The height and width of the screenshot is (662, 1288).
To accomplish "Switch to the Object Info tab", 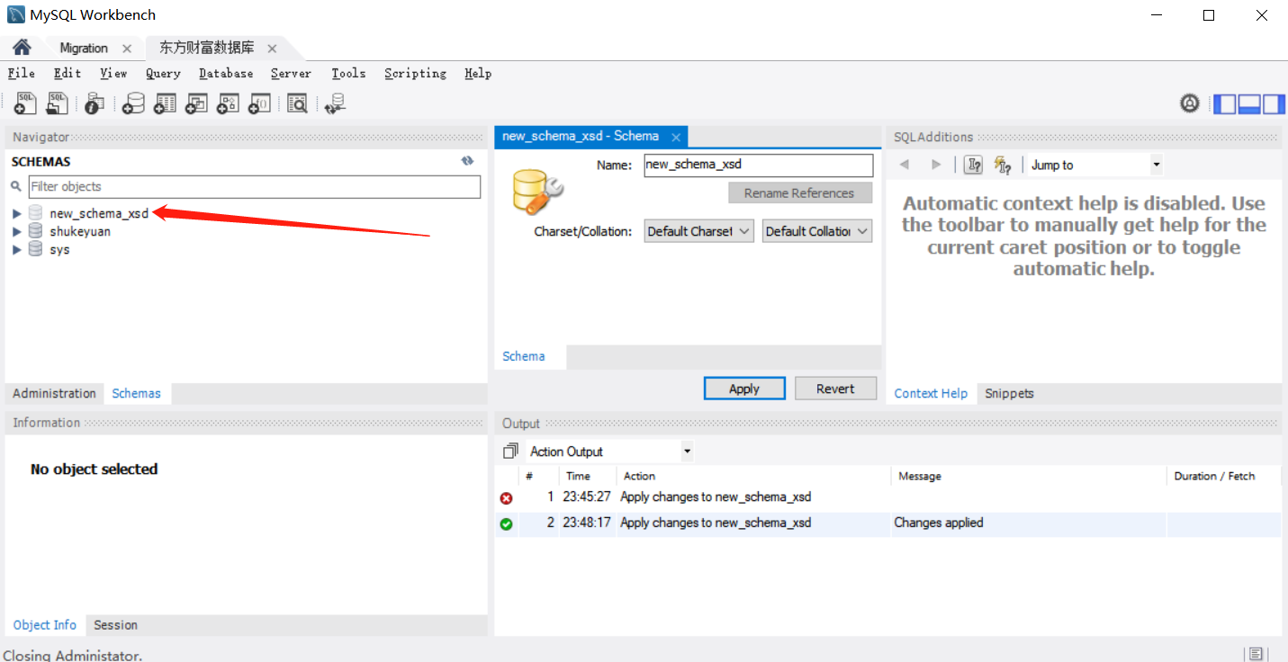I will click(x=45, y=625).
